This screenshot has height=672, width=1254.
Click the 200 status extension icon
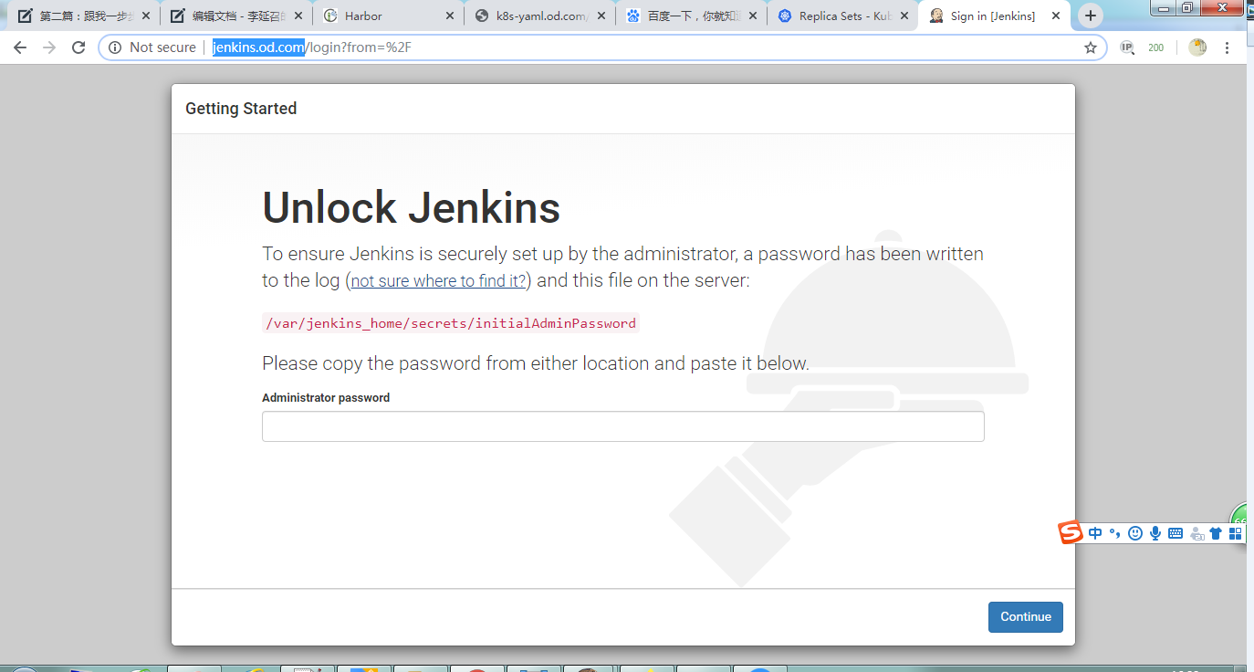point(1156,47)
